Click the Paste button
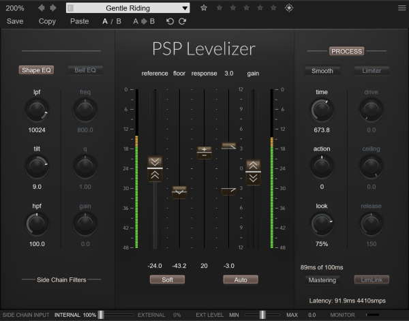This screenshot has width=409, height=321. [x=79, y=21]
